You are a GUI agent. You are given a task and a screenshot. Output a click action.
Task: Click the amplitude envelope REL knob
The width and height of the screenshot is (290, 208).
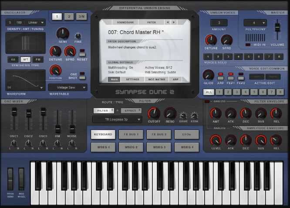pos(276,140)
